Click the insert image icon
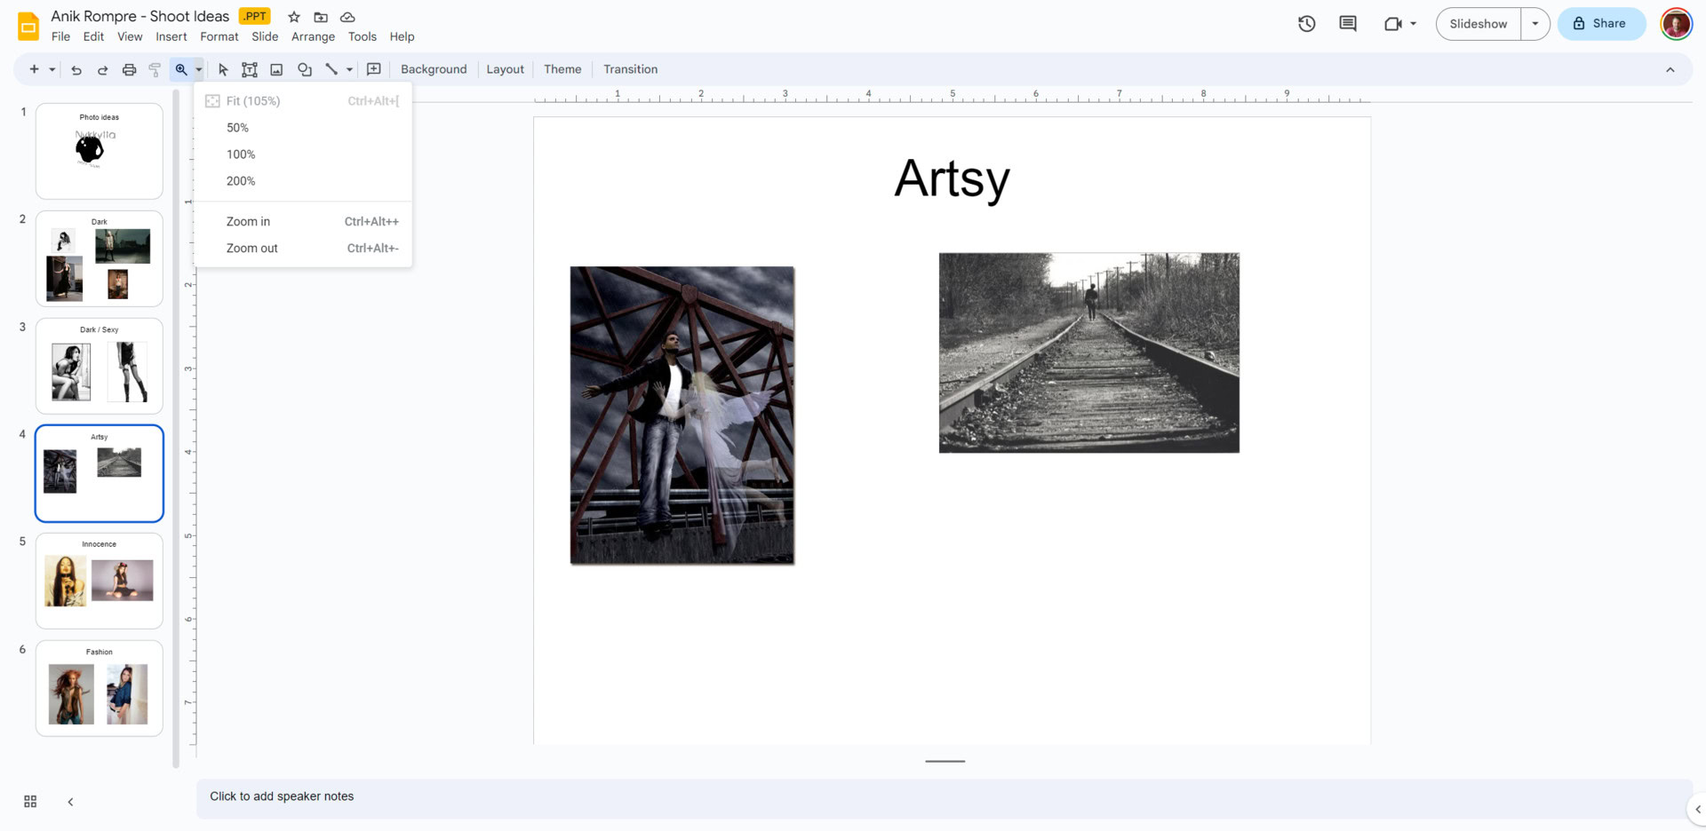This screenshot has width=1706, height=831. [x=276, y=69]
